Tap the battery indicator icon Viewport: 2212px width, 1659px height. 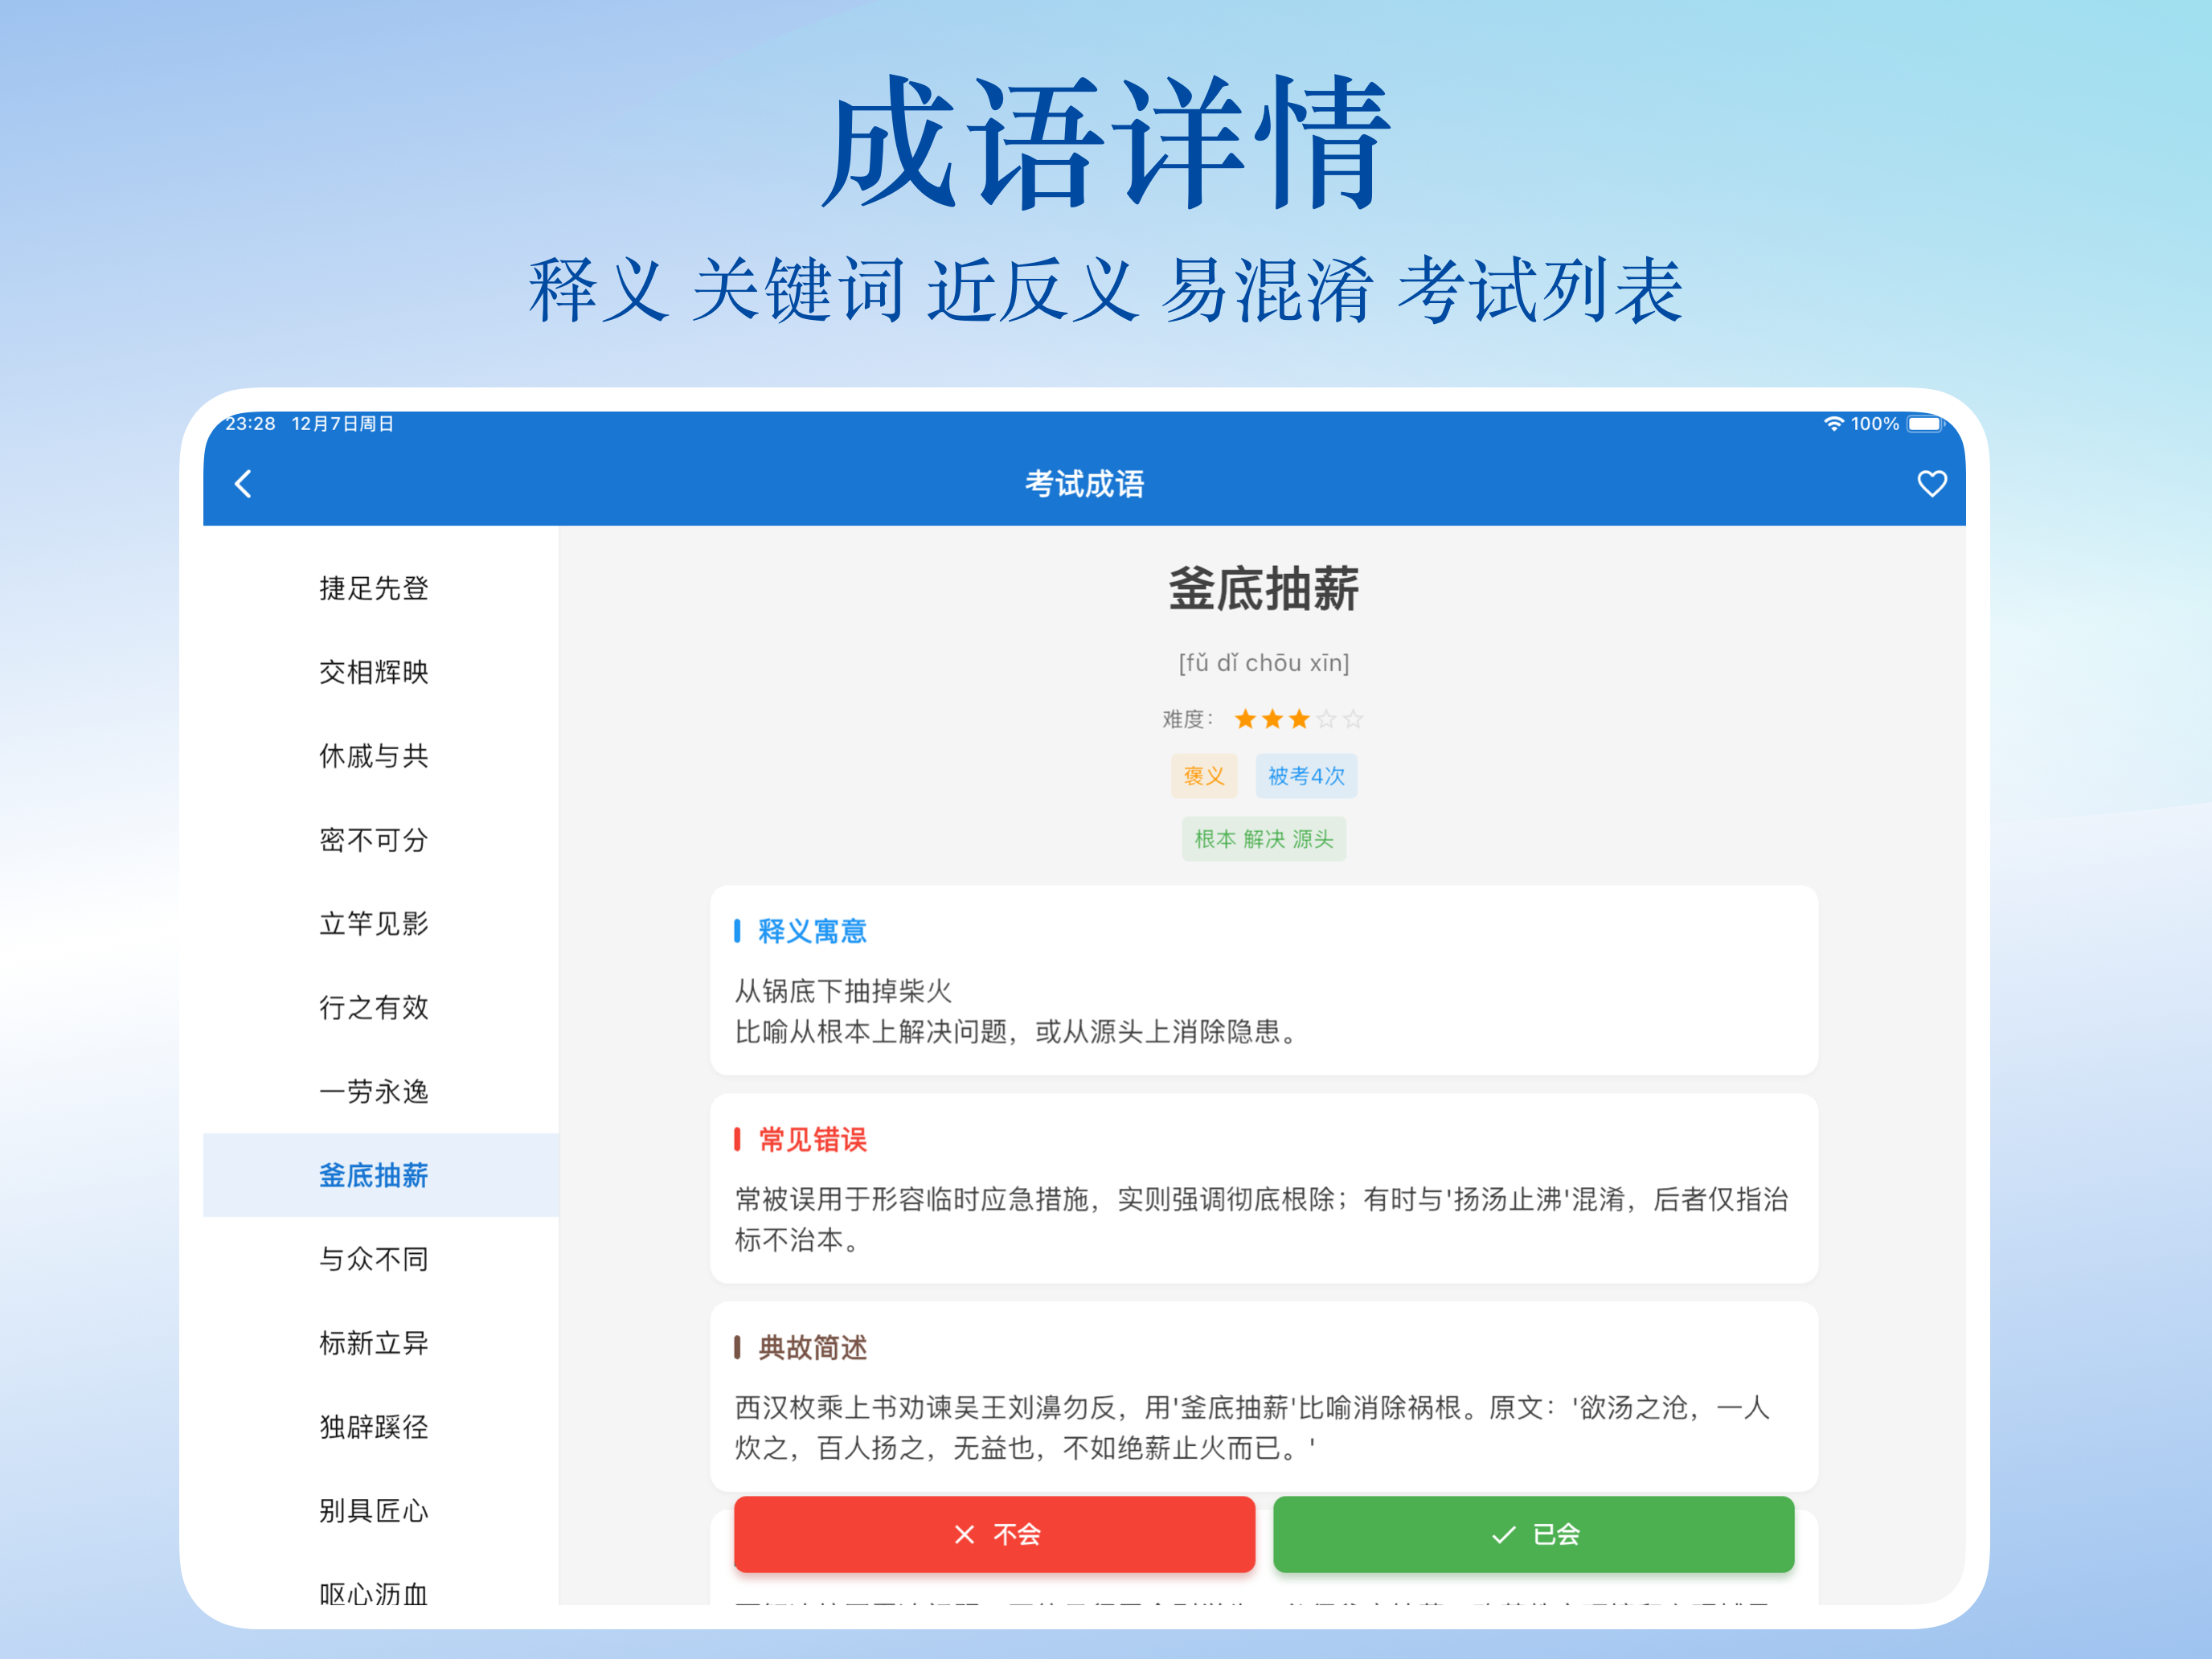(1925, 424)
